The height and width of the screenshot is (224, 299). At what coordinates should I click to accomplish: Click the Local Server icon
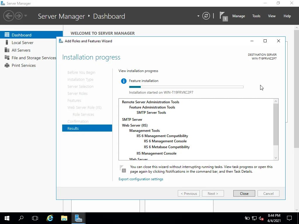(7, 42)
